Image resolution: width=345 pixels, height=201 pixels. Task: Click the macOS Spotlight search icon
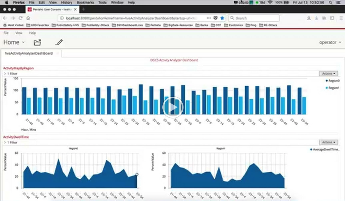tap(331, 2)
